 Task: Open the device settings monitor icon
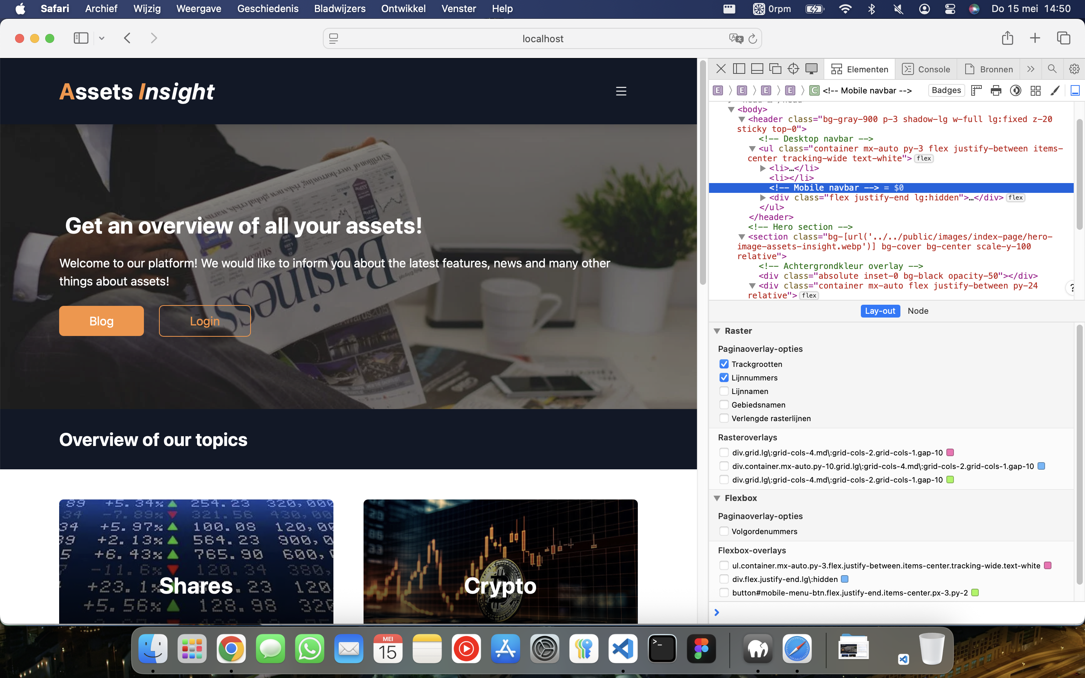click(811, 69)
